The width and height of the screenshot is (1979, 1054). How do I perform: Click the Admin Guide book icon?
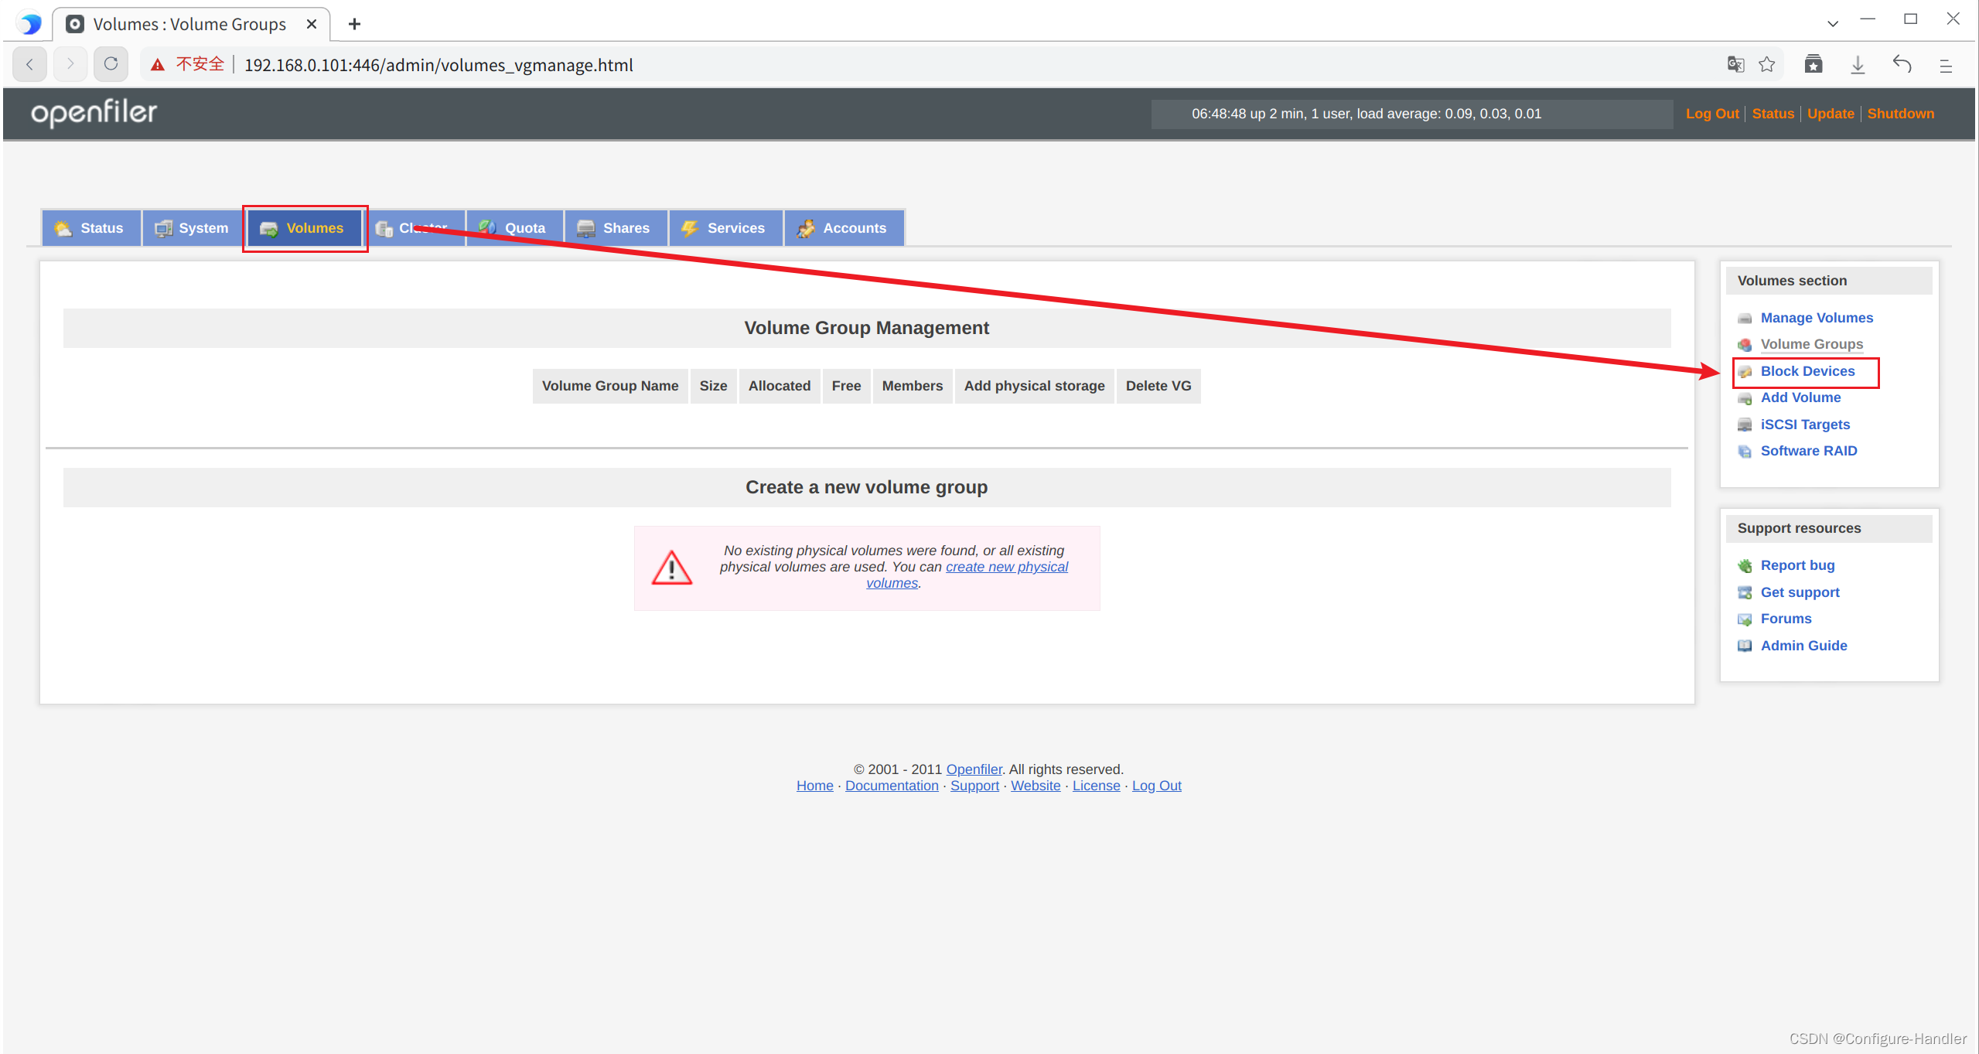point(1745,646)
